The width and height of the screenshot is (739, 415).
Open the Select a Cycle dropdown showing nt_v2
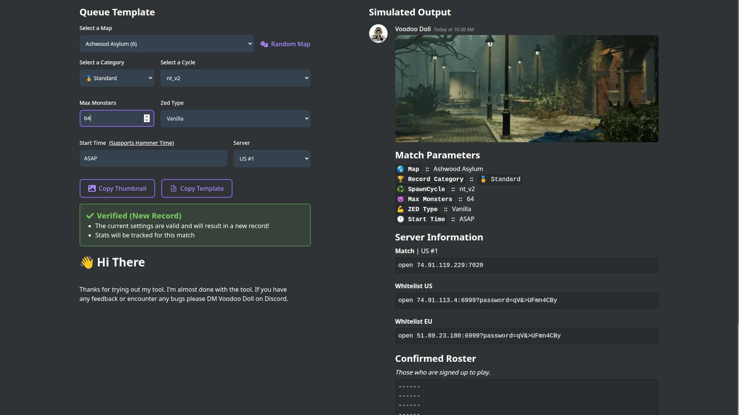[x=235, y=78]
